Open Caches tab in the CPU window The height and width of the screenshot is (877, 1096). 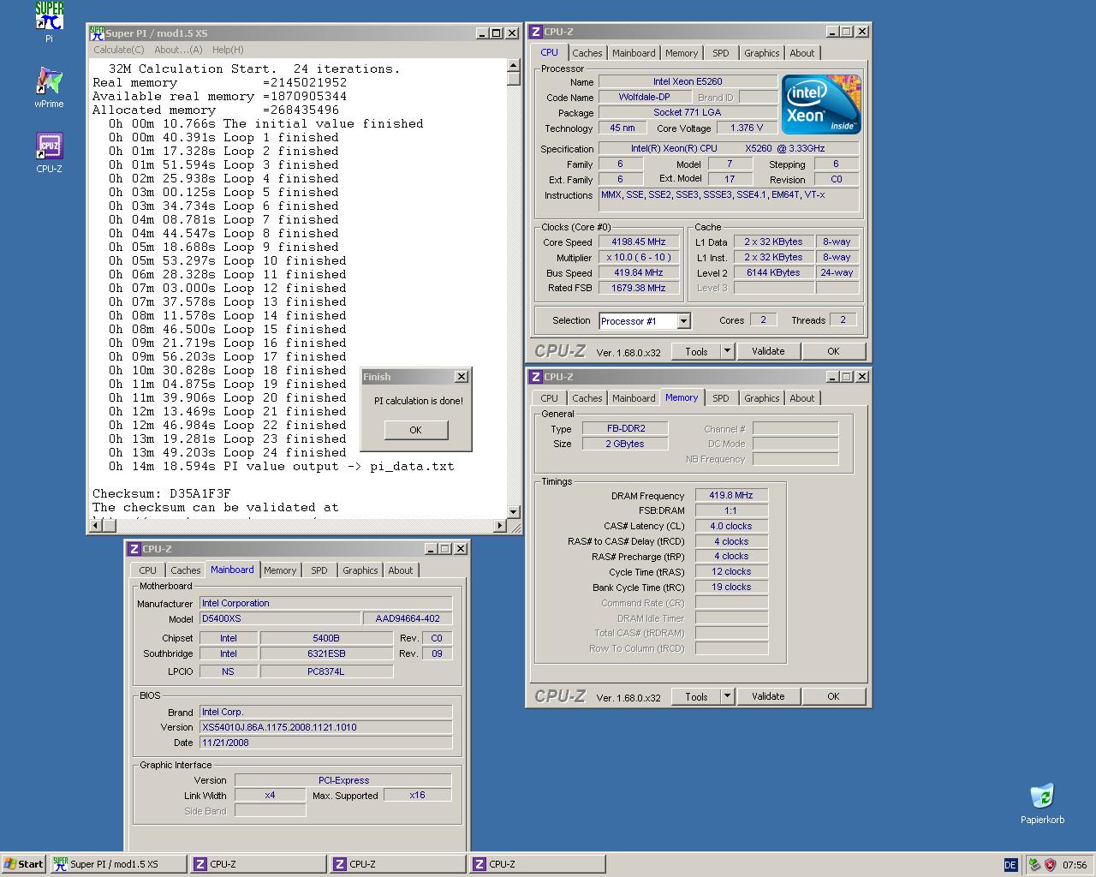(x=587, y=53)
